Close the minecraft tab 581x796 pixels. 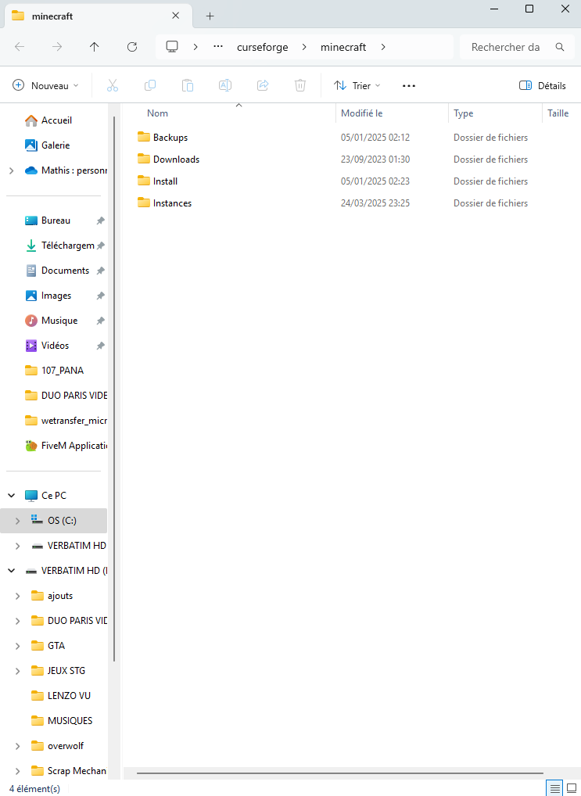click(176, 16)
